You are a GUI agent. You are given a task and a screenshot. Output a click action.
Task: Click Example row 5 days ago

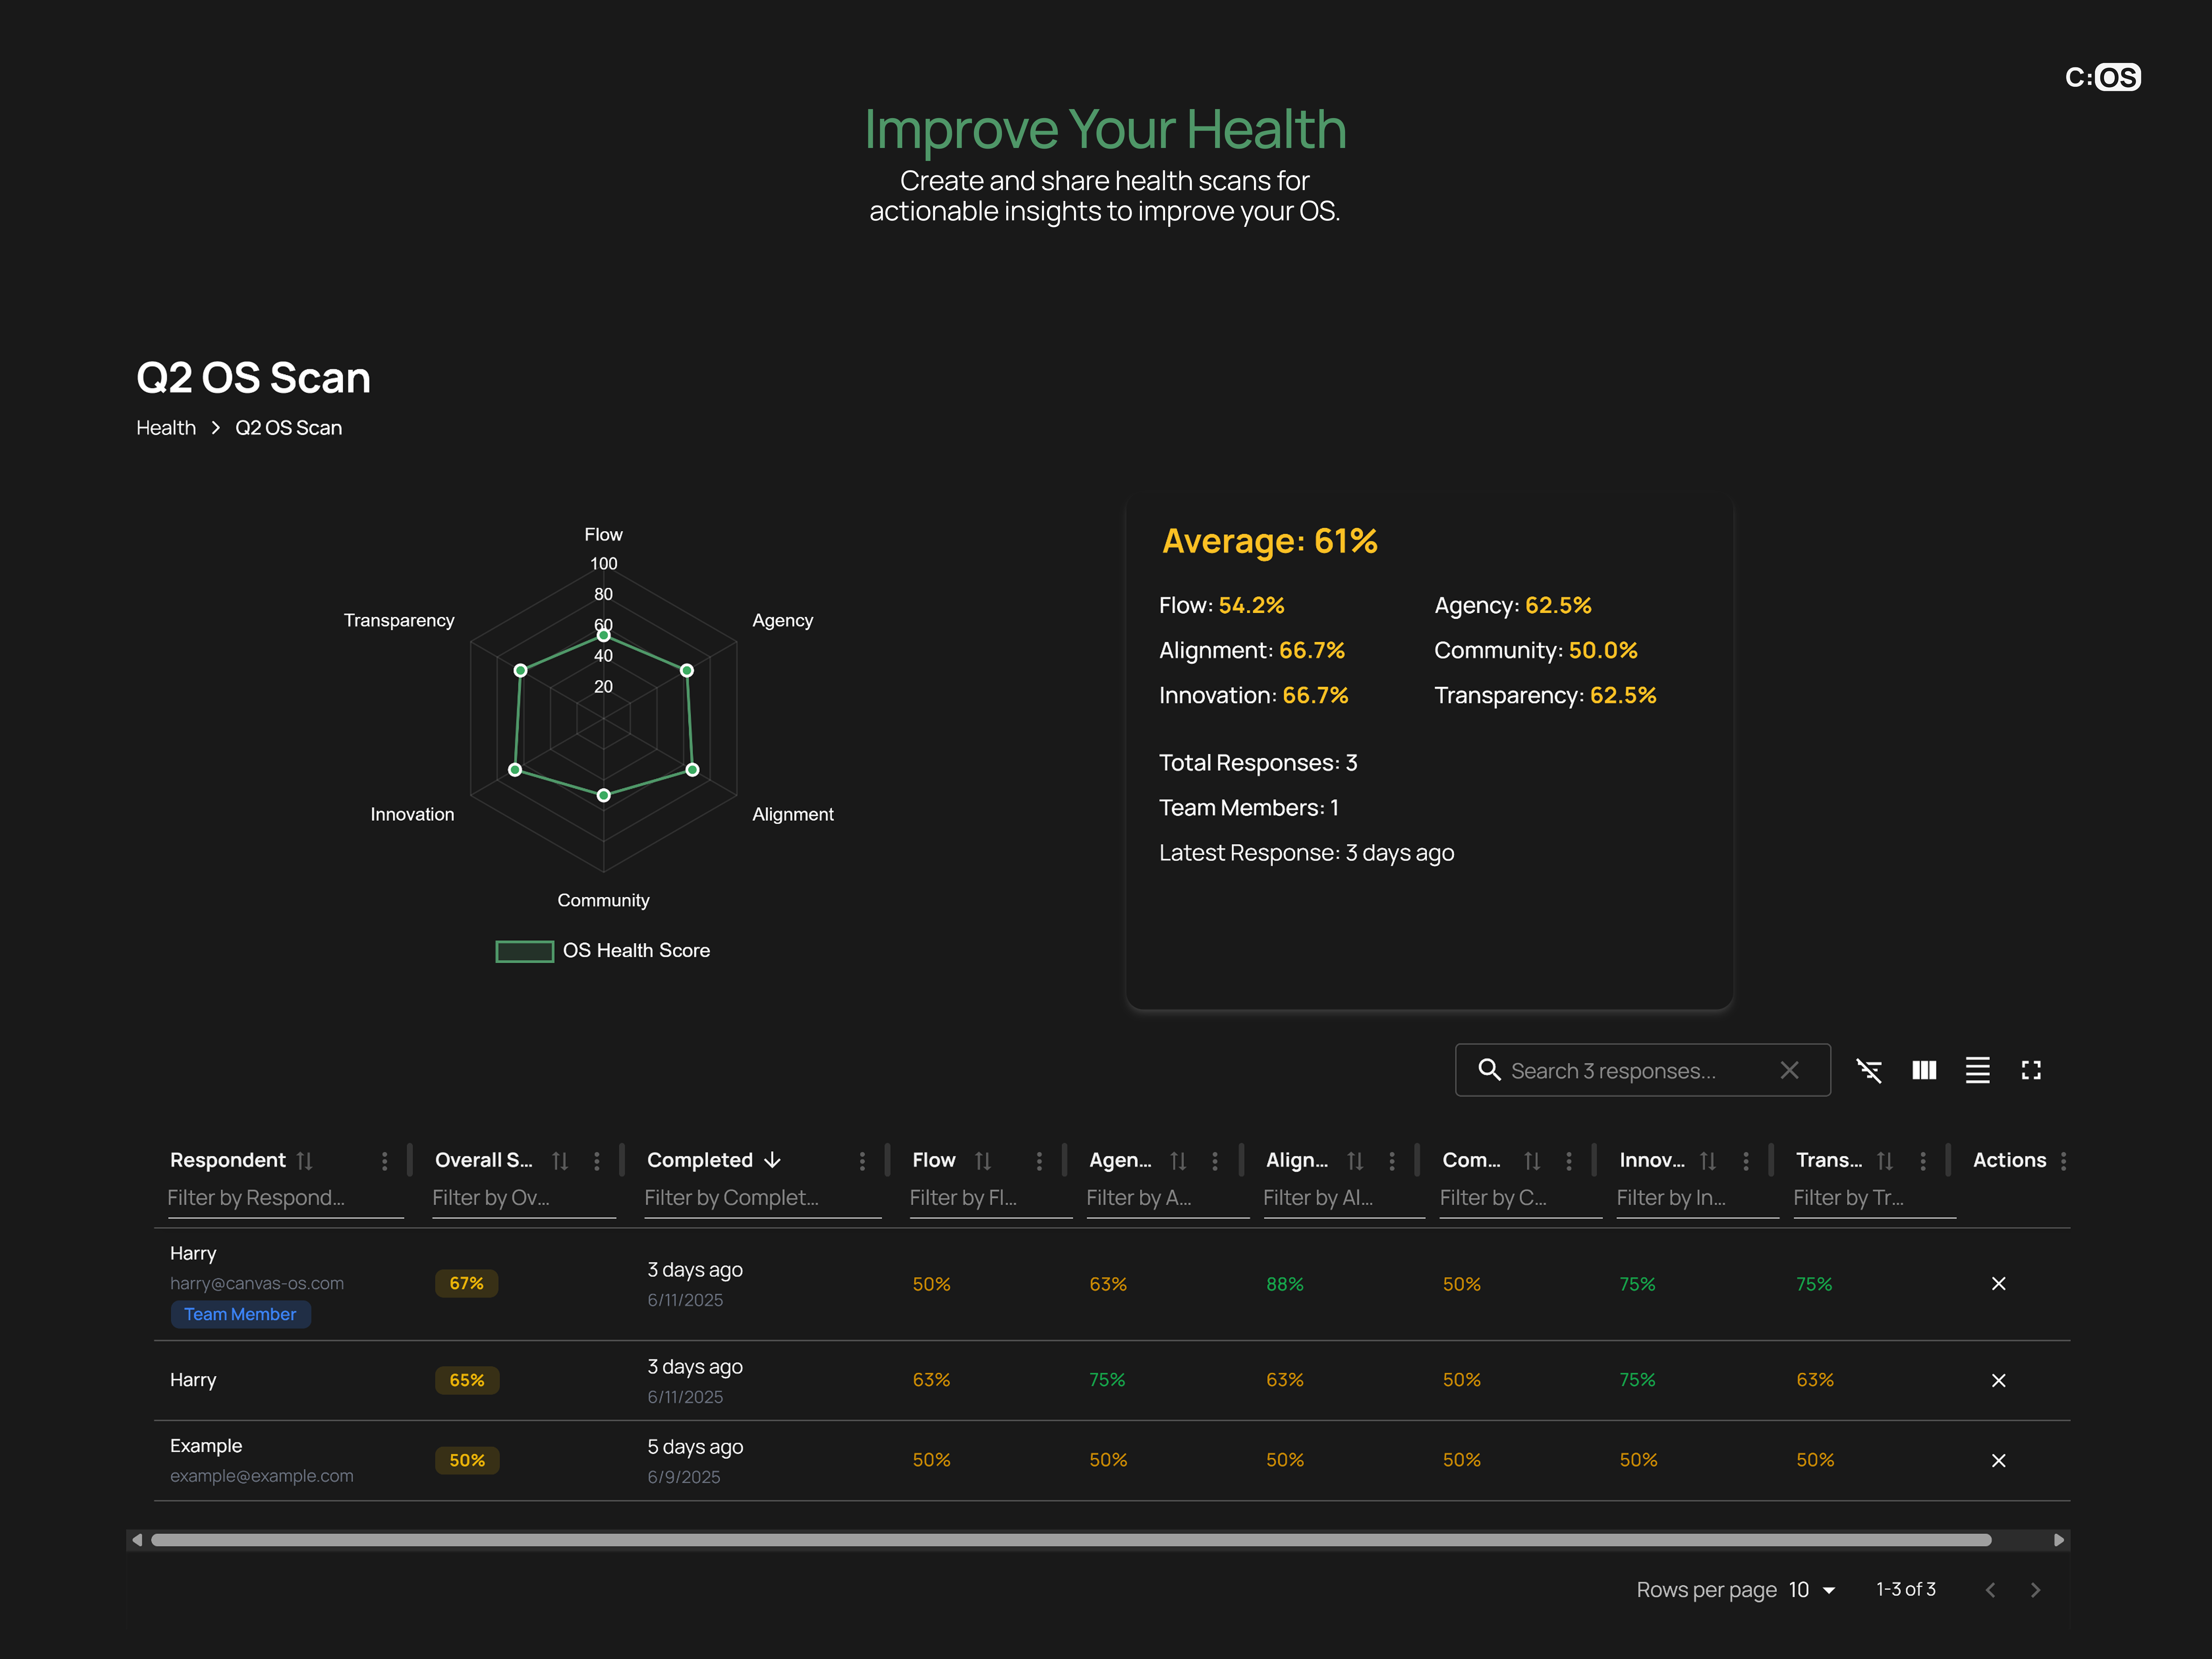click(695, 1447)
